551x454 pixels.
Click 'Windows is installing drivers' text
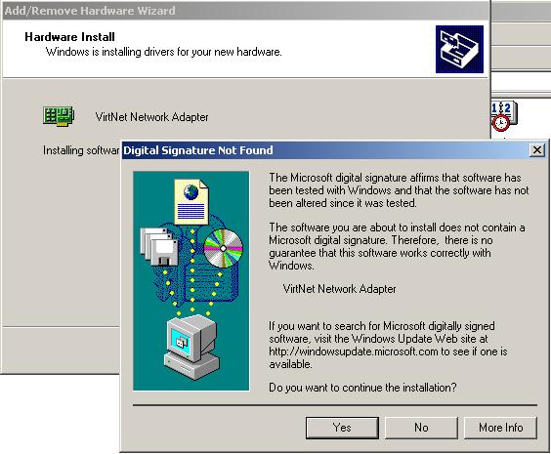pyautogui.click(x=164, y=52)
